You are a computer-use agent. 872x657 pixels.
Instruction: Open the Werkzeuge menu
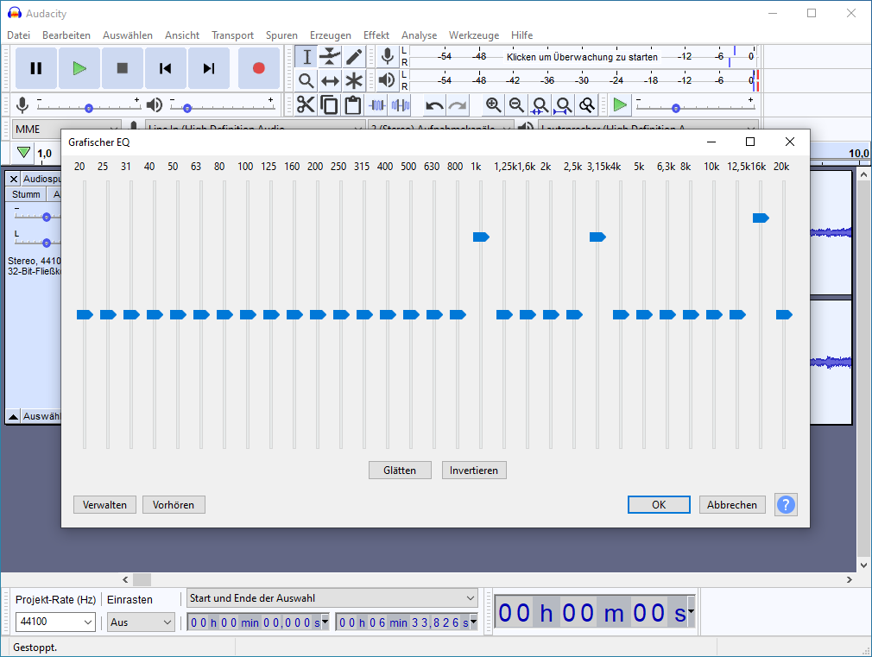(x=473, y=35)
